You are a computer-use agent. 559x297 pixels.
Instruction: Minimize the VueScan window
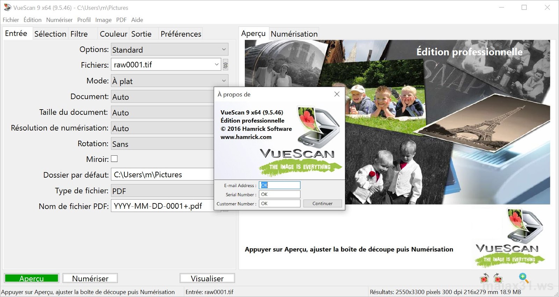[x=501, y=7]
